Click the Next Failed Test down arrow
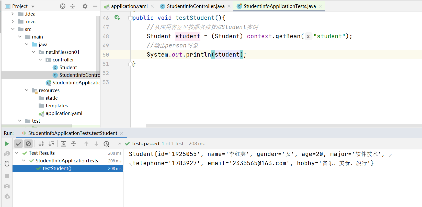The height and width of the screenshot is (207, 422). click(96, 144)
